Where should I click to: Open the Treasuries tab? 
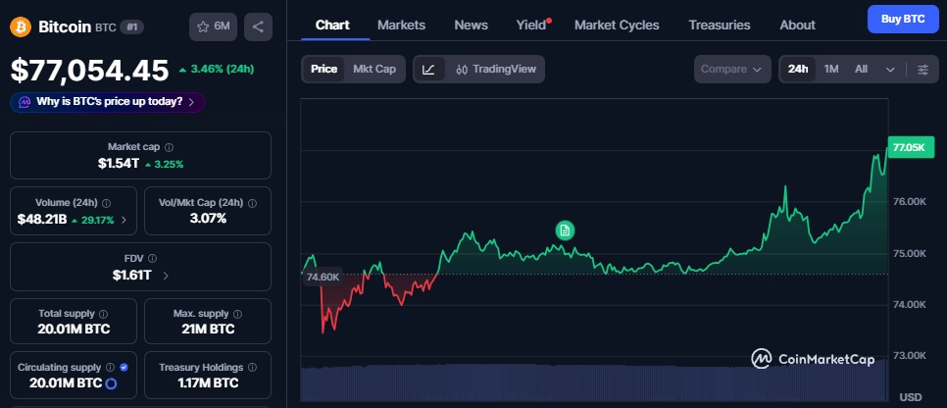[x=720, y=25]
